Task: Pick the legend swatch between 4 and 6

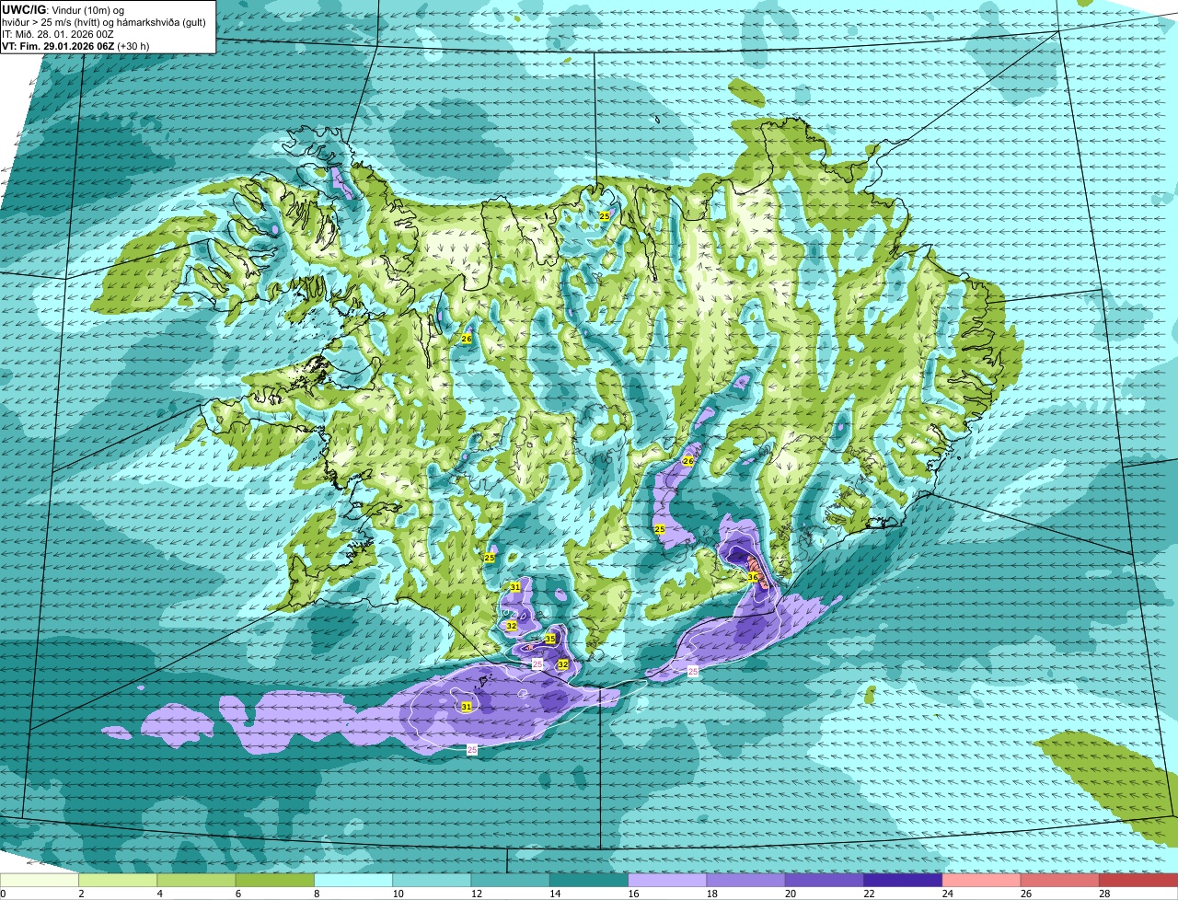Action: click(x=196, y=880)
